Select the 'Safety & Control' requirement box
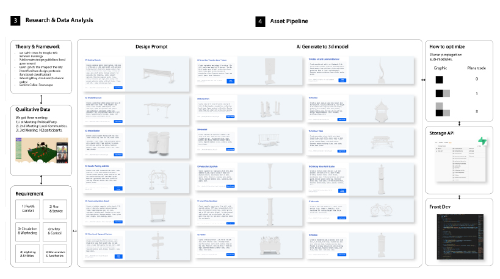 coord(55,231)
